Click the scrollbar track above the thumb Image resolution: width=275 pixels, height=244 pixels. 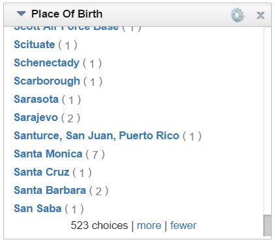[267, 121]
